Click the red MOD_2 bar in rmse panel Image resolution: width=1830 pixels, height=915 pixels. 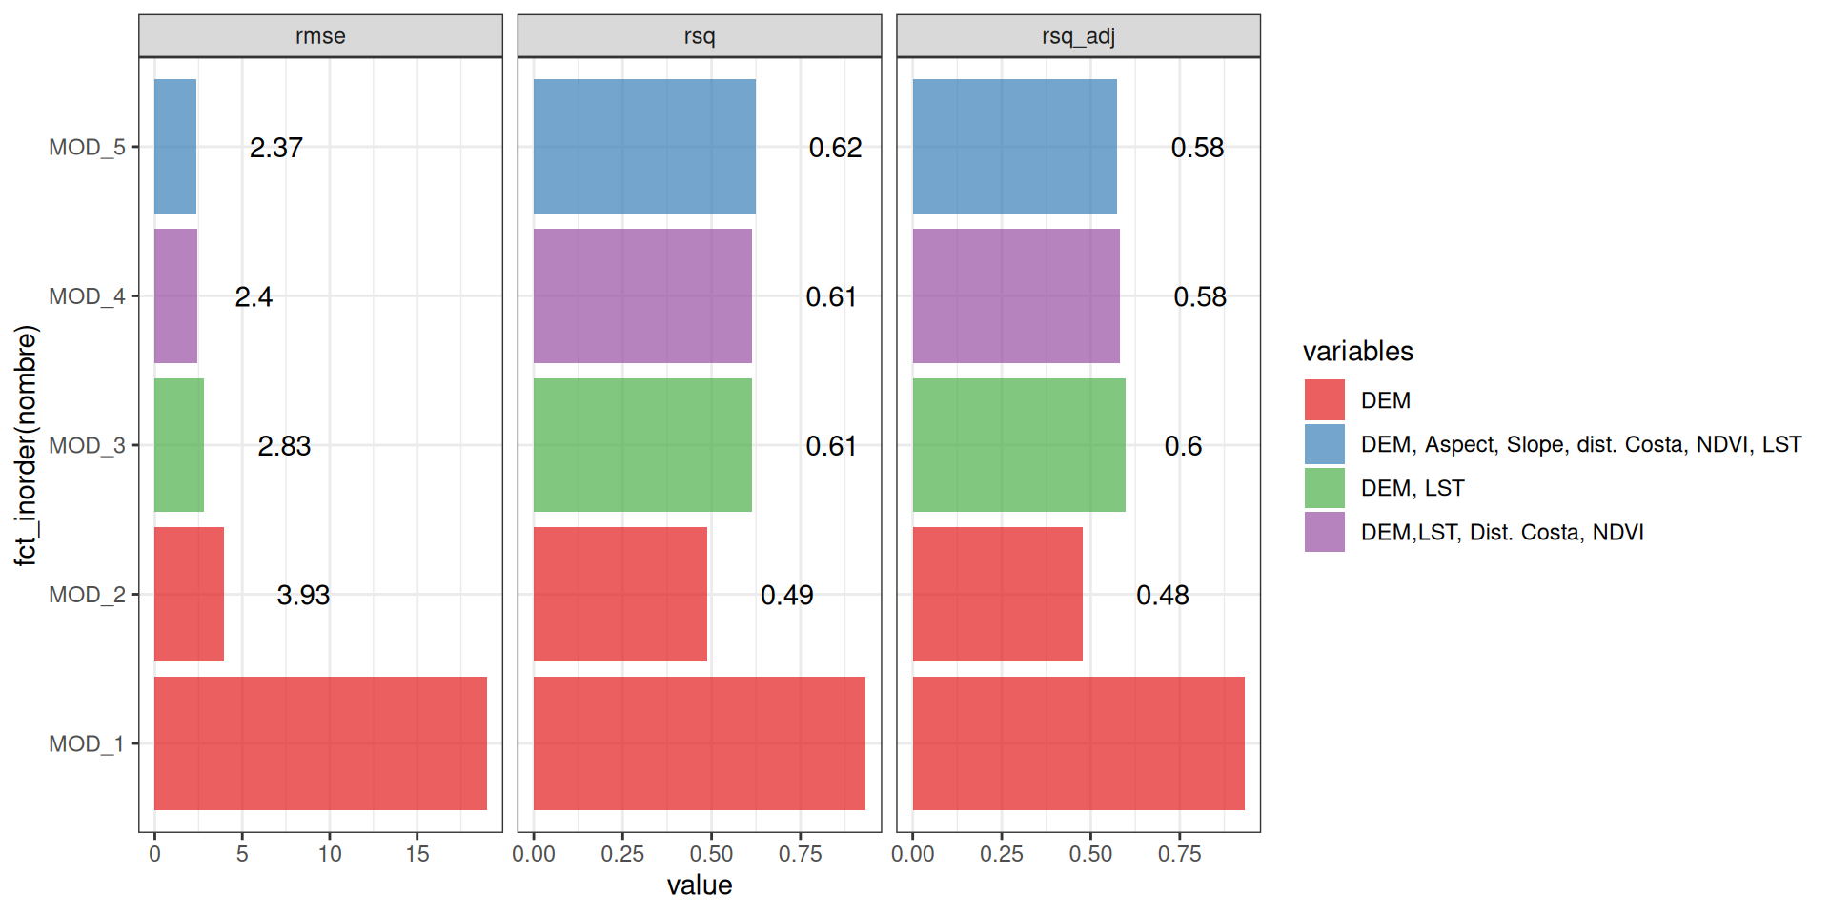coord(189,595)
